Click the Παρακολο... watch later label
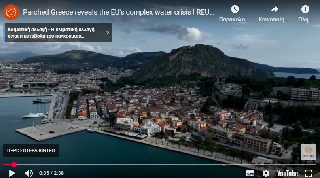 click(x=234, y=20)
